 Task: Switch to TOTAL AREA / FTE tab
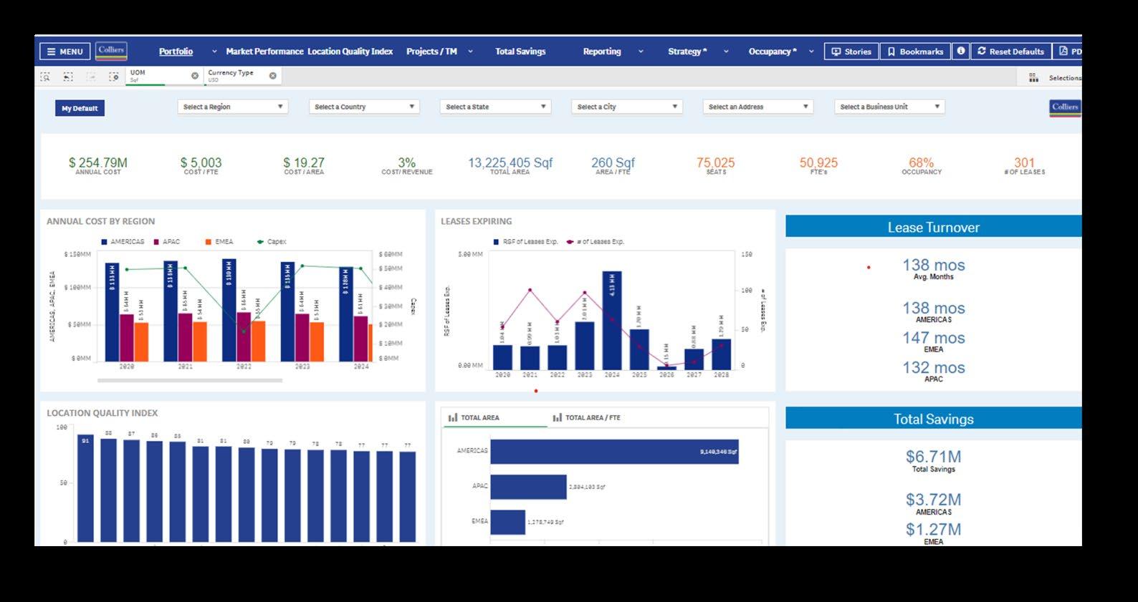[587, 417]
